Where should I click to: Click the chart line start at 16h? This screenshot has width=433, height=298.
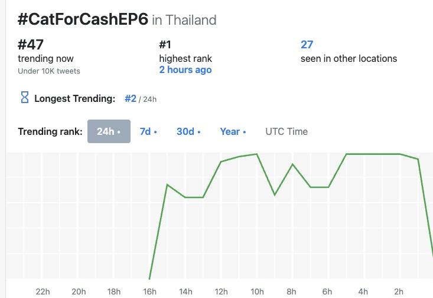[x=150, y=278]
